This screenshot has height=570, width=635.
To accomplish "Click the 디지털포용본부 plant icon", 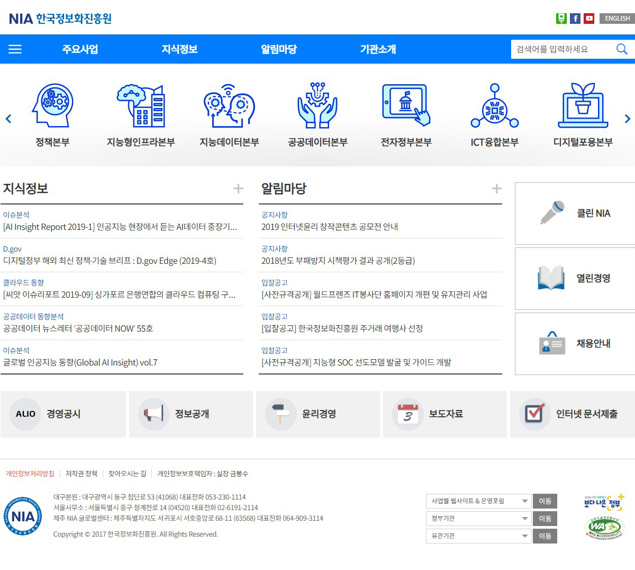I will pyautogui.click(x=583, y=105).
